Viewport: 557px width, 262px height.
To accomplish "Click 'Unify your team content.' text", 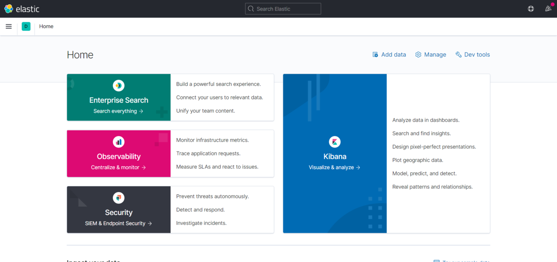I will (206, 111).
